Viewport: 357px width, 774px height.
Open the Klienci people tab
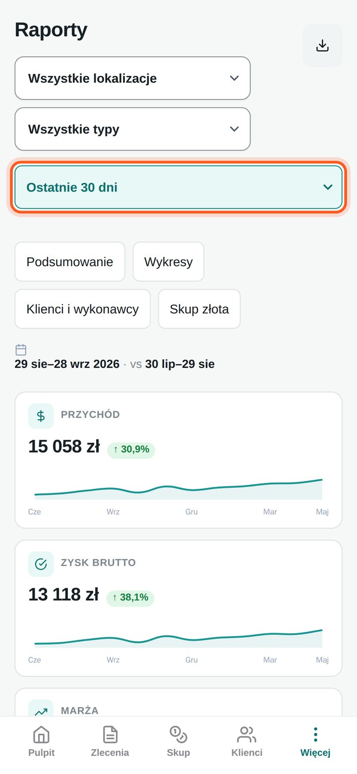pyautogui.click(x=247, y=742)
